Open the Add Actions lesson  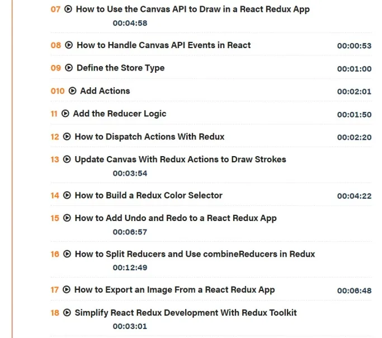(105, 91)
